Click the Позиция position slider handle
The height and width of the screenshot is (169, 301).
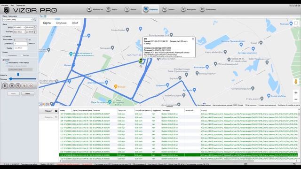coord(11,79)
